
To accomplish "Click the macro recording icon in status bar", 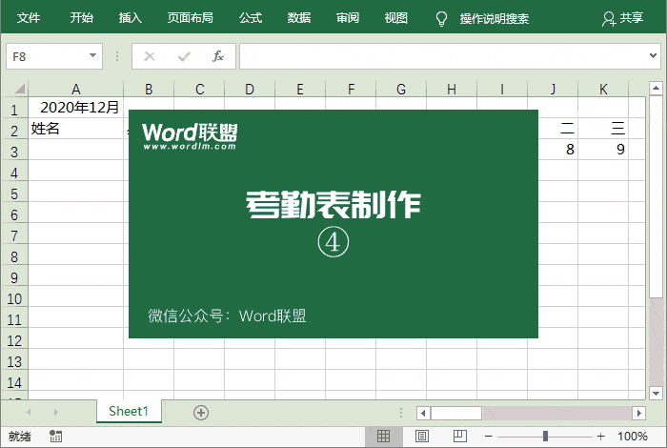I will [56, 436].
